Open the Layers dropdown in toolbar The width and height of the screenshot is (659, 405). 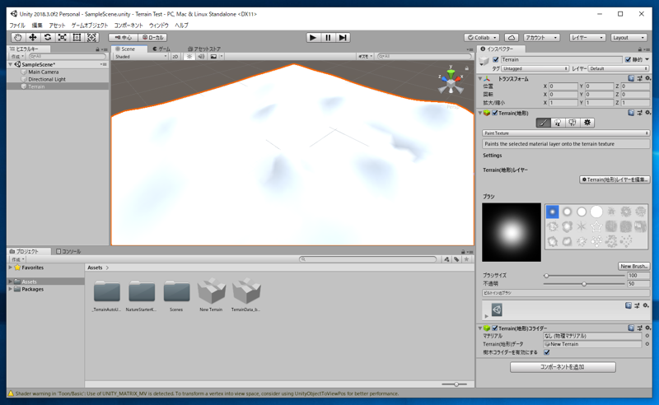[587, 37]
